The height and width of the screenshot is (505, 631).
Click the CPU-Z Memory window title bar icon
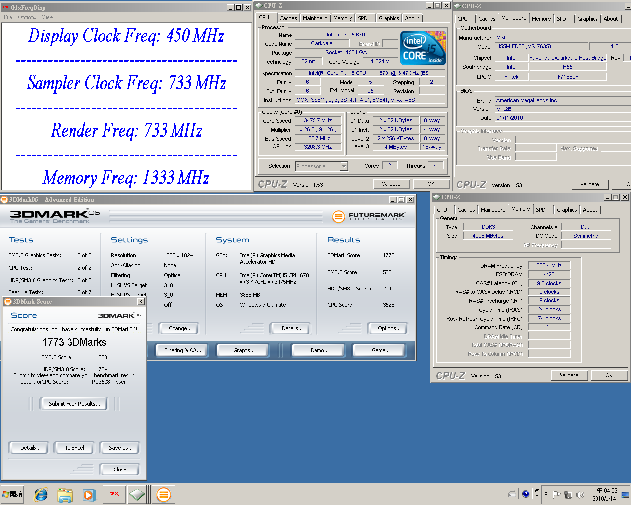[x=437, y=197]
